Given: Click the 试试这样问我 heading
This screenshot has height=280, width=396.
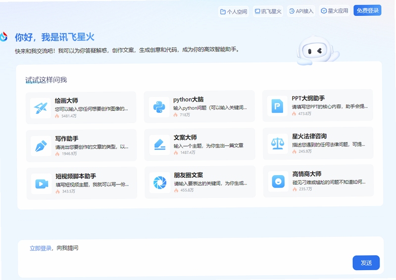Looking at the screenshot, I should pyautogui.click(x=46, y=80).
